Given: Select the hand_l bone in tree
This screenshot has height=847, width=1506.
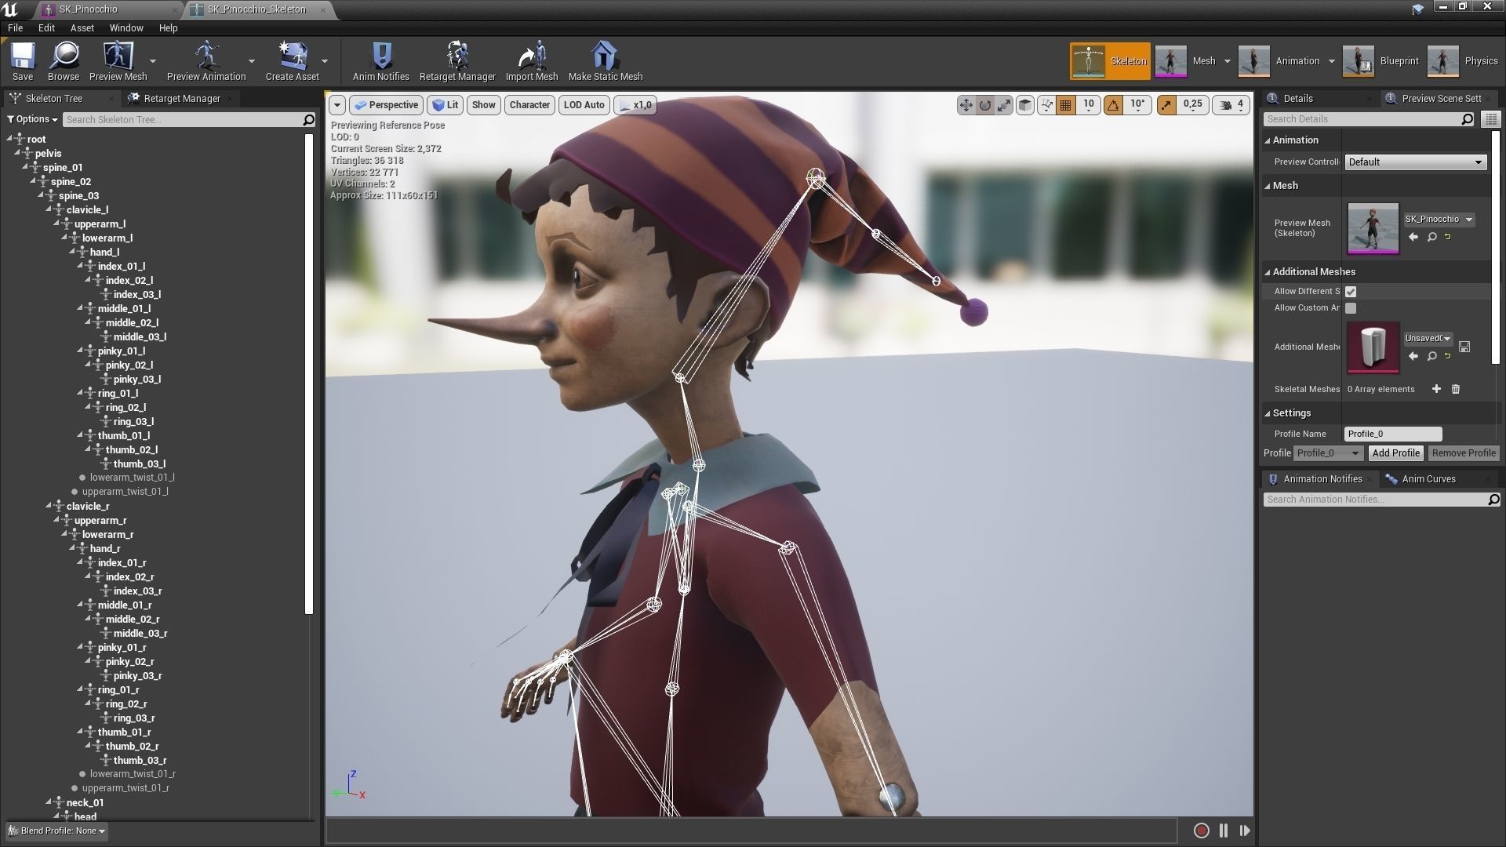Looking at the screenshot, I should pyautogui.click(x=104, y=253).
